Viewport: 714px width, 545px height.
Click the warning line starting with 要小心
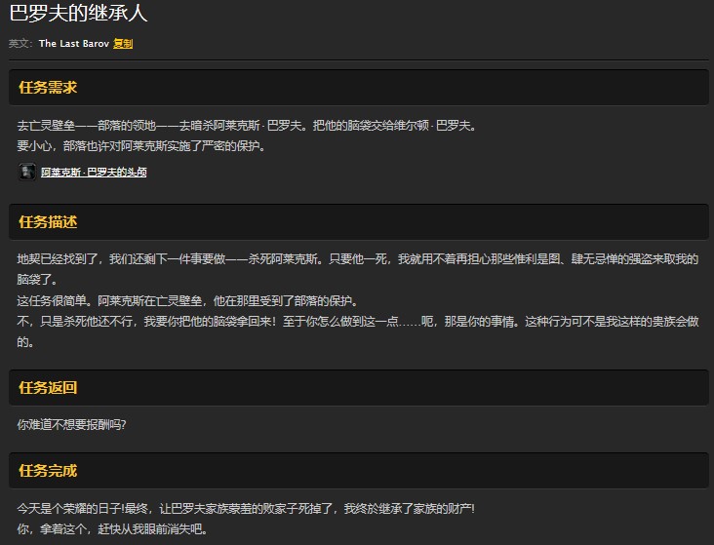(141, 146)
